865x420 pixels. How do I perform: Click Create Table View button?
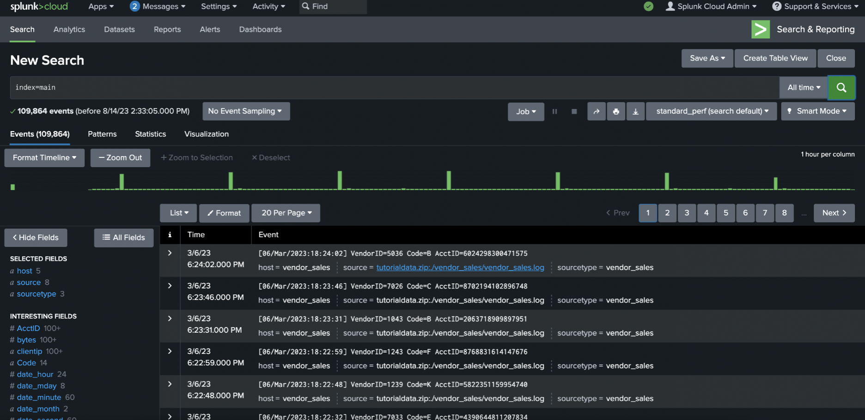[x=775, y=58]
